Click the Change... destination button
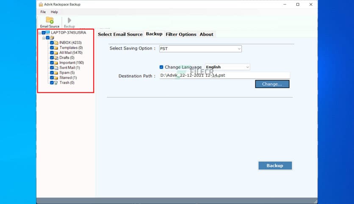Screen dimensions: 354x204 coord(272,84)
